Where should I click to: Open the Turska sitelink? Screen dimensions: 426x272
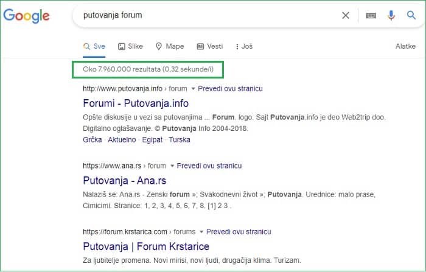180,140
